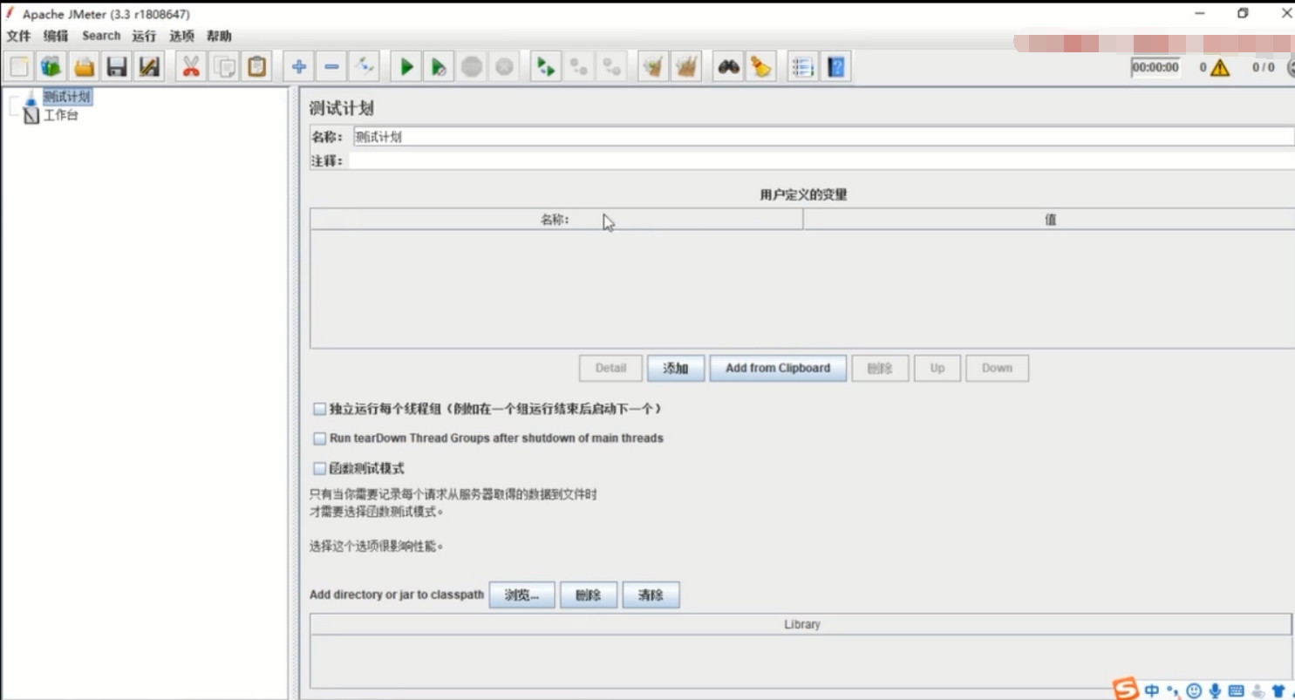The image size is (1295, 700).
Task: Click the grey Stop icon
Action: pyautogui.click(x=472, y=66)
